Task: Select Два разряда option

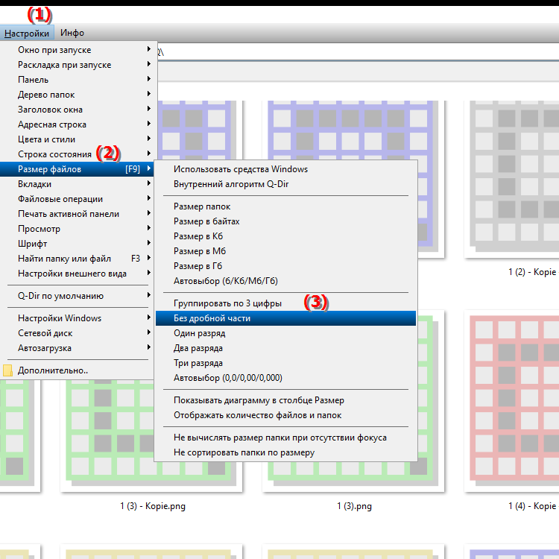Action: (285, 348)
